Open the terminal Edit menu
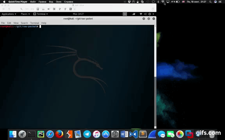225x140 pixels. (9, 23)
